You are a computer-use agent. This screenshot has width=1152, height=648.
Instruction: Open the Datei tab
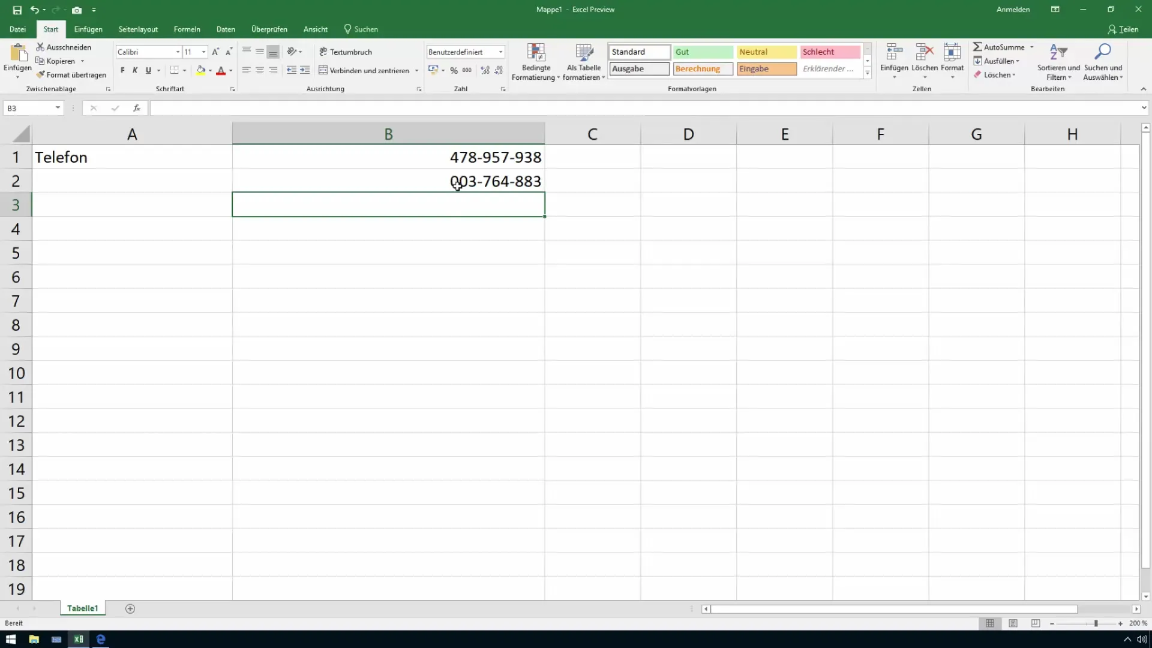[x=17, y=29]
